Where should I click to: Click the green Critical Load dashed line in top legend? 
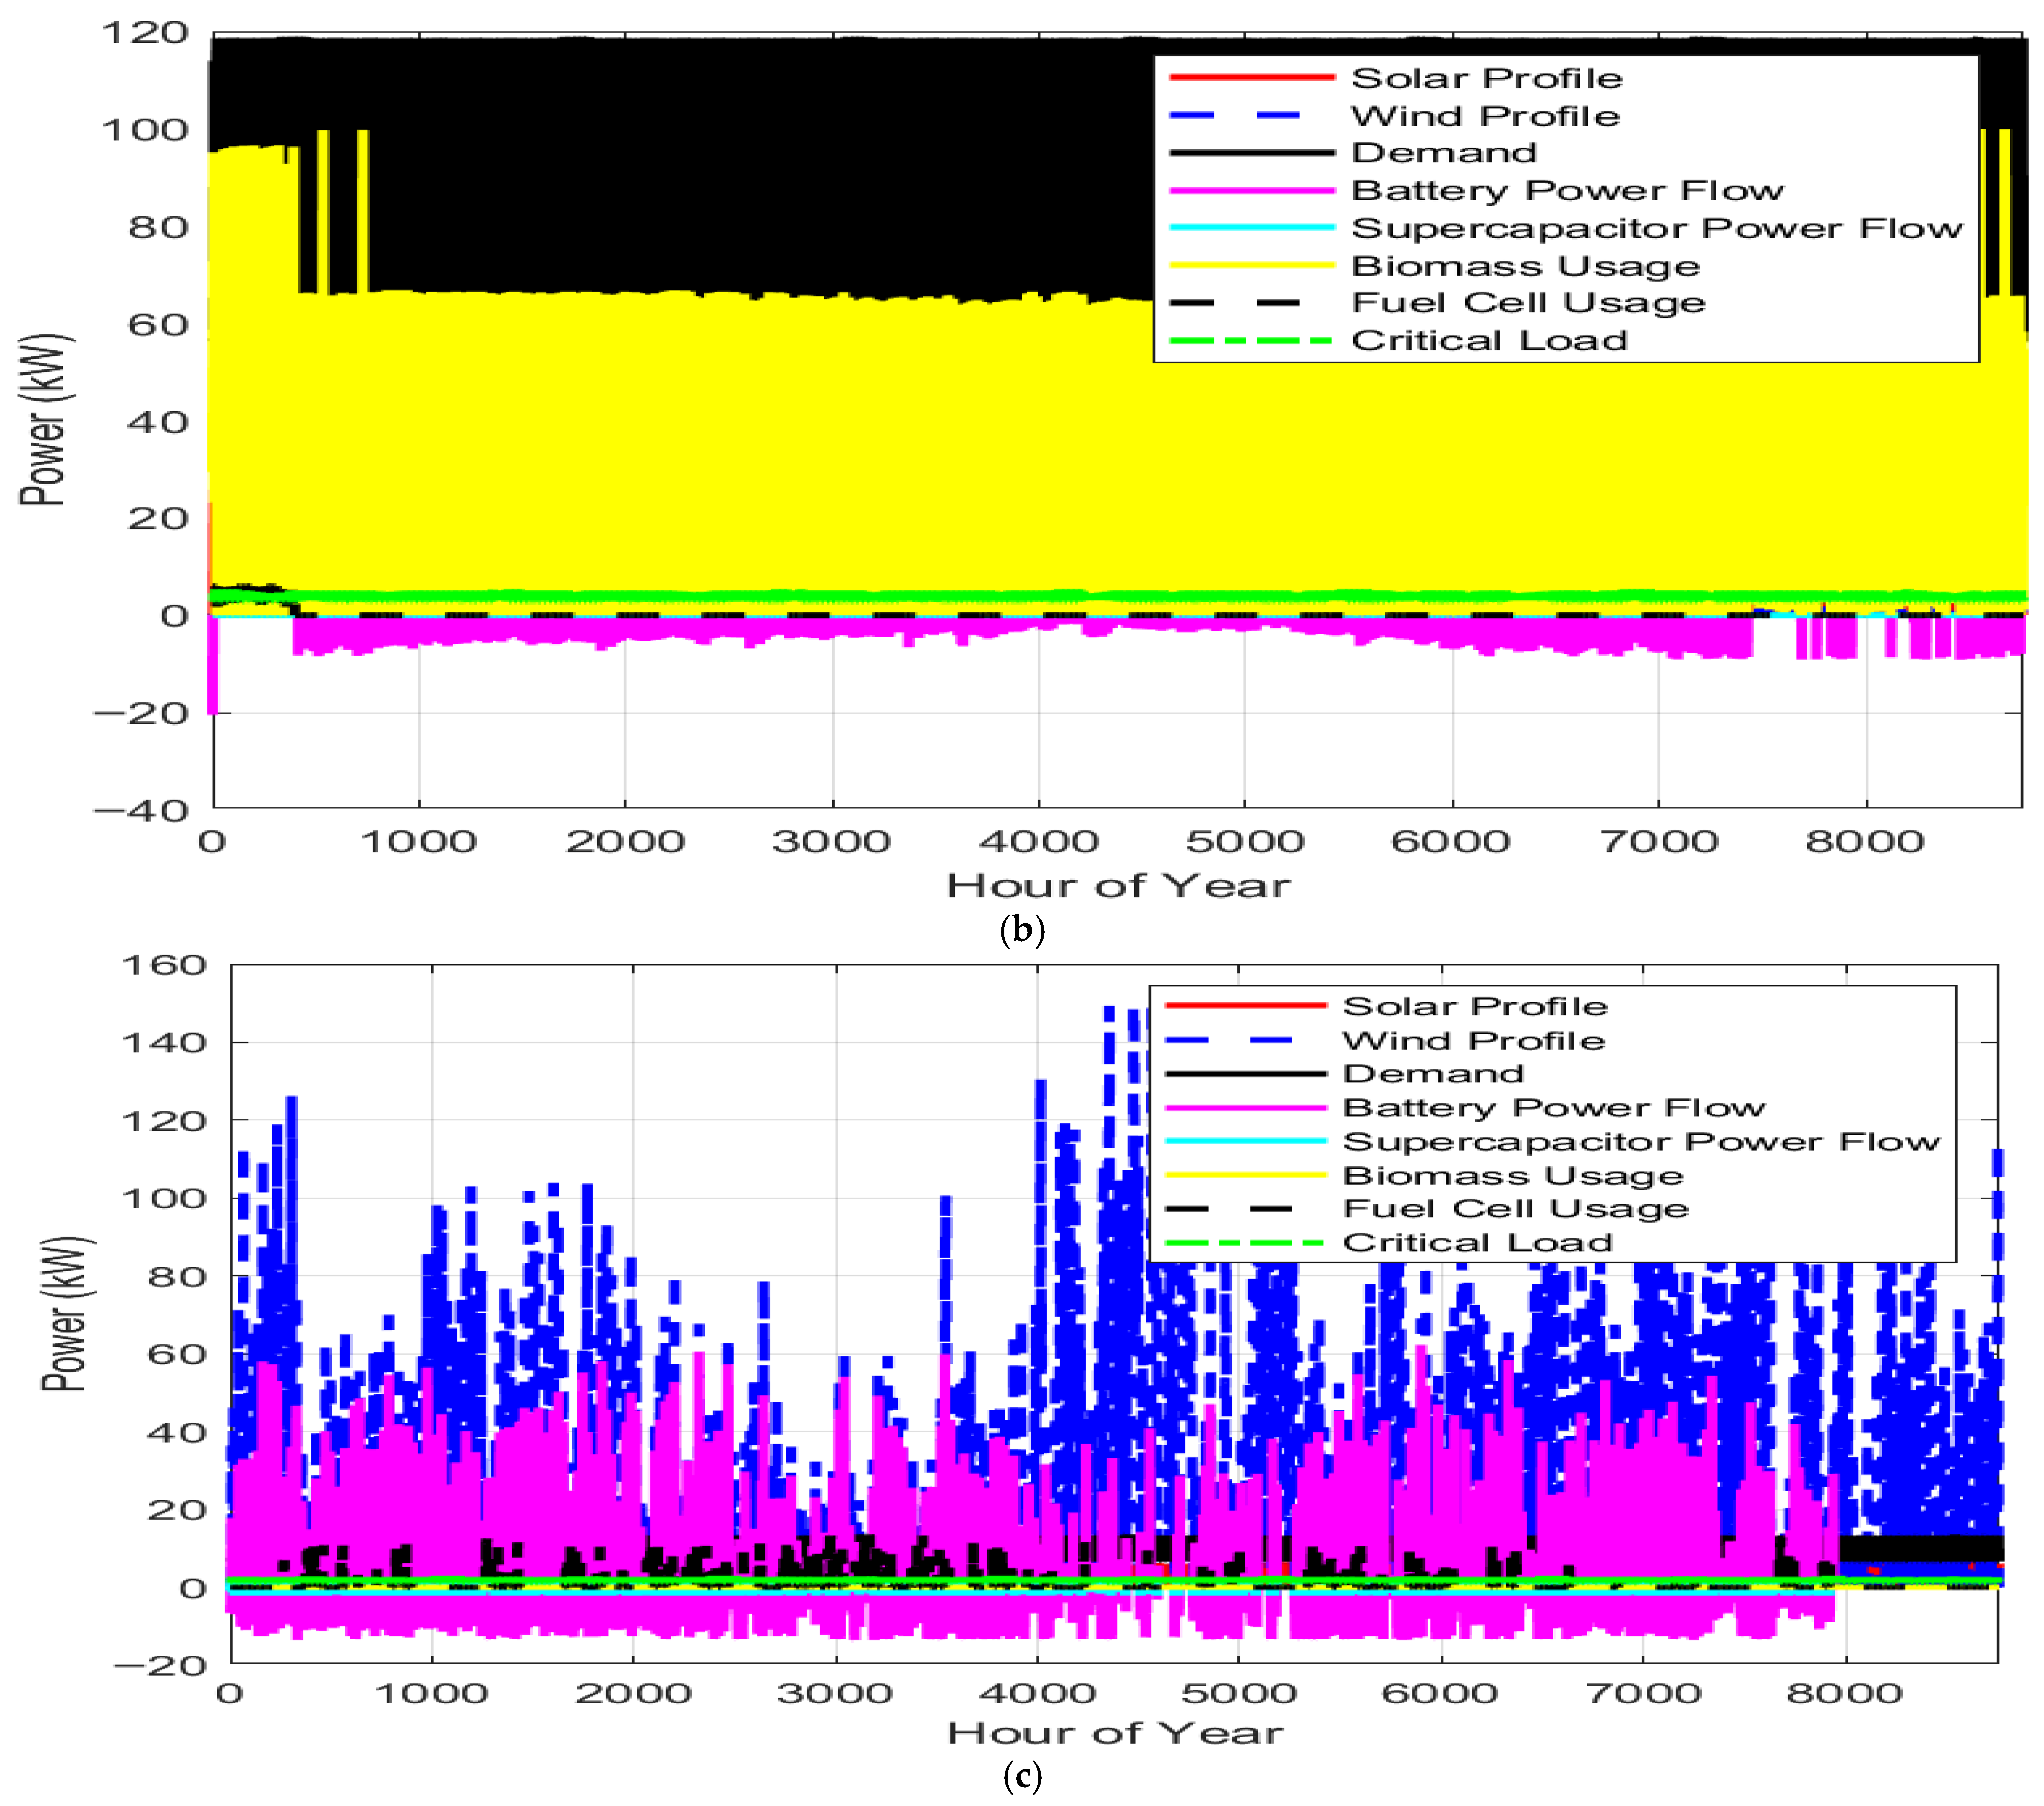pyautogui.click(x=1251, y=341)
